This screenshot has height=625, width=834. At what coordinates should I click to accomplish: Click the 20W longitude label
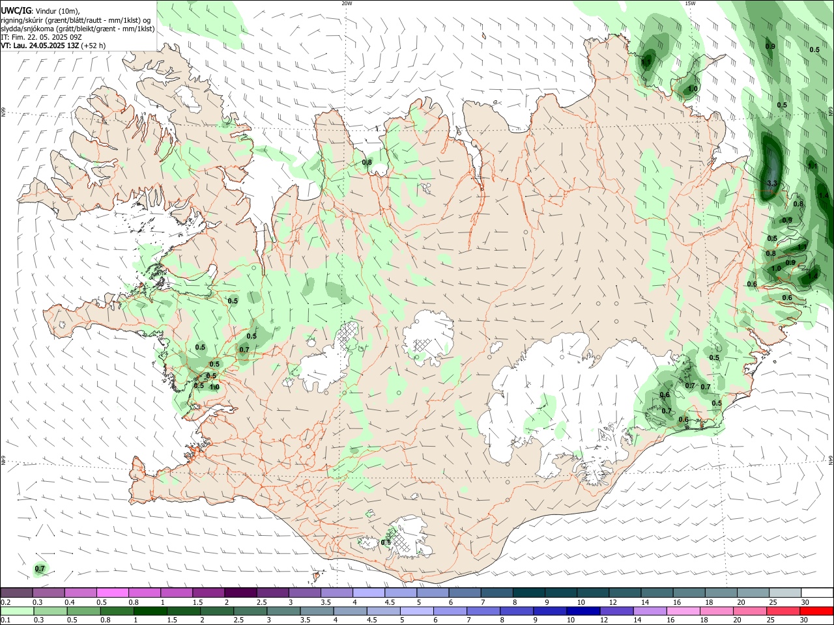(x=347, y=3)
